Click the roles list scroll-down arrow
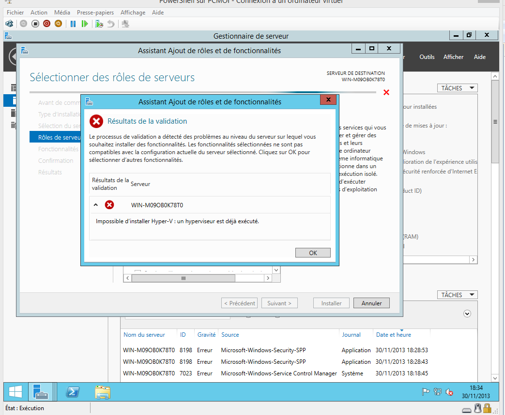This screenshot has width=505, height=415. coord(276,270)
